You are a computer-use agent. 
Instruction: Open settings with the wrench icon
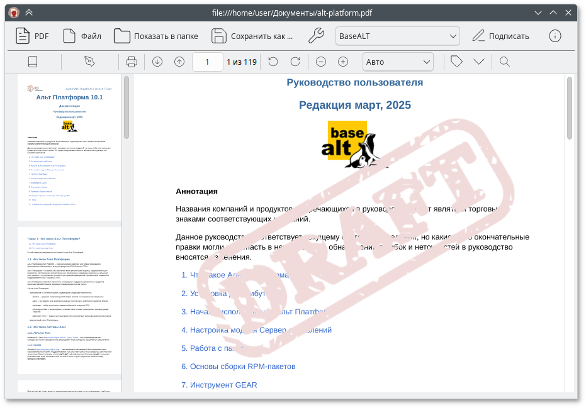pyautogui.click(x=316, y=36)
